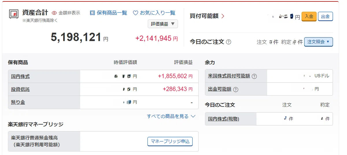The width and height of the screenshot is (347, 155).
Task: Click the マネーブリッジ申込 button
Action: (x=170, y=141)
